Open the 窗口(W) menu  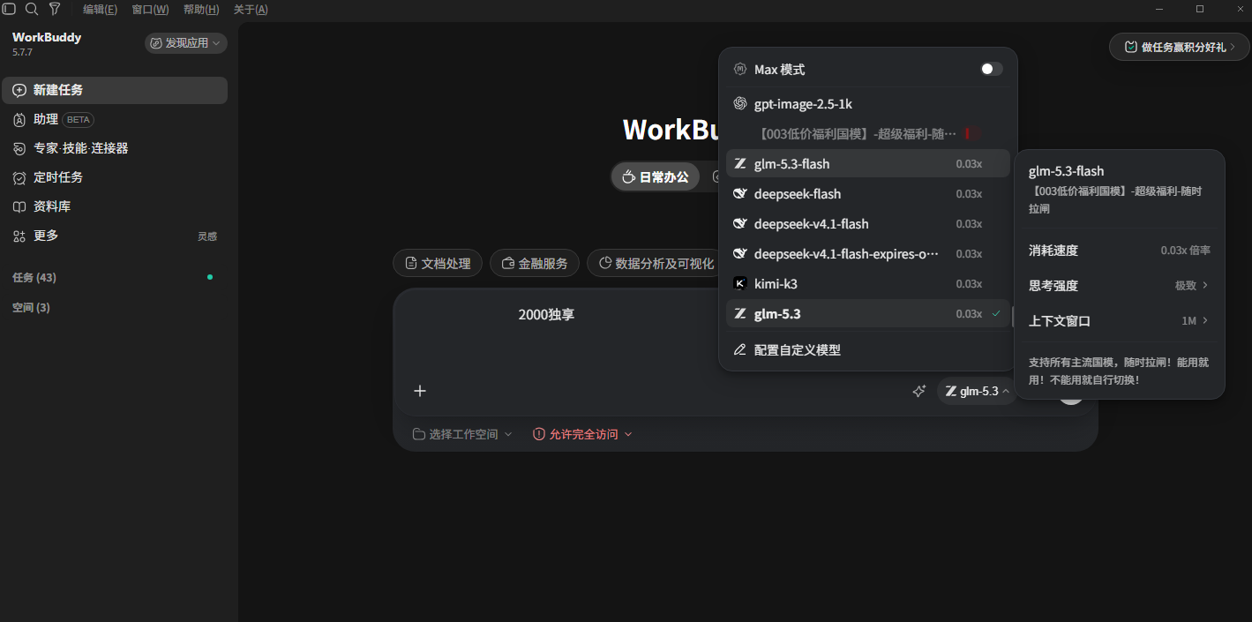[x=150, y=10]
